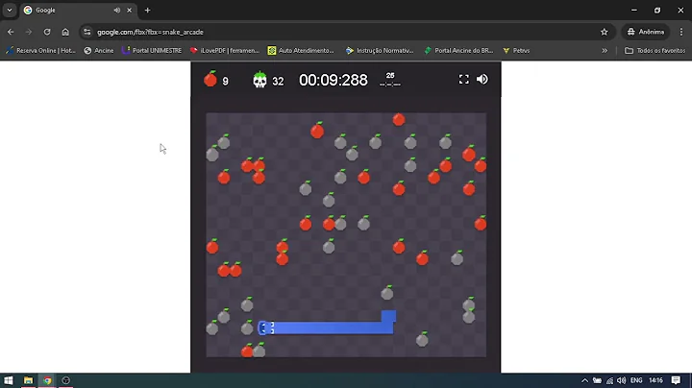Go forward in browser history

pyautogui.click(x=29, y=32)
